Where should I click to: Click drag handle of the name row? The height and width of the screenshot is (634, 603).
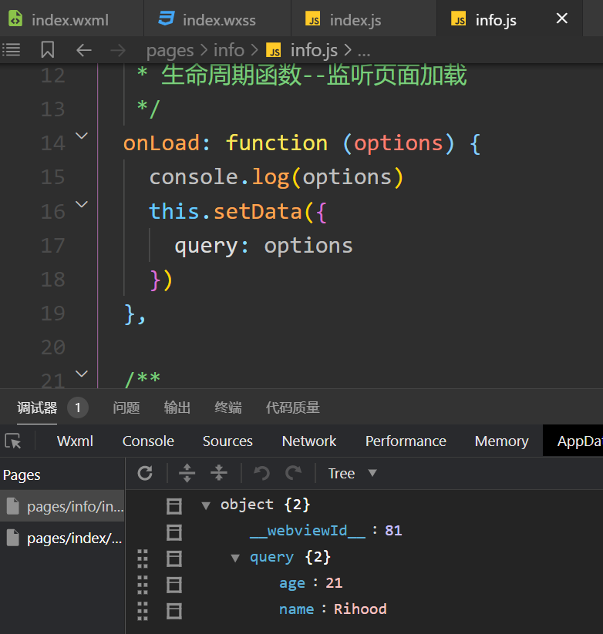coord(143,611)
